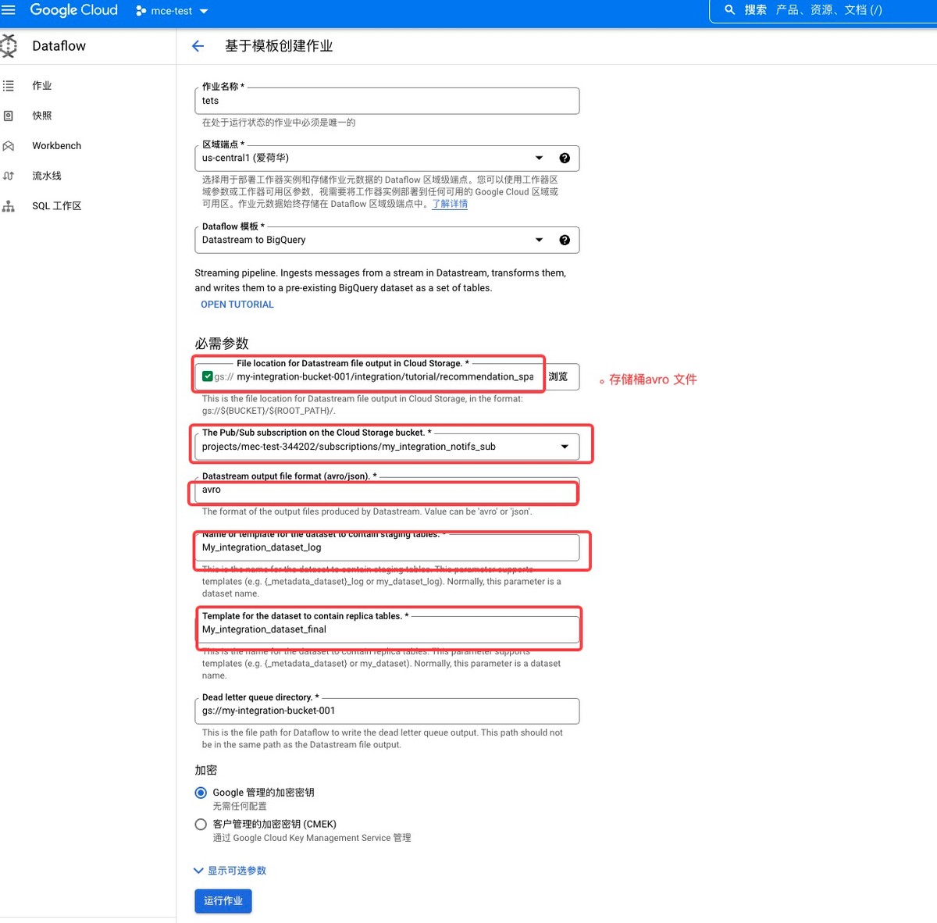
Task: Click green check icon in Cloud Storage field
Action: point(208,376)
